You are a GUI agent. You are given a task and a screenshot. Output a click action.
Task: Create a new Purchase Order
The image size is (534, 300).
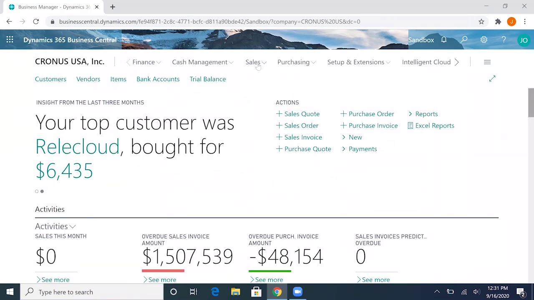(x=367, y=114)
